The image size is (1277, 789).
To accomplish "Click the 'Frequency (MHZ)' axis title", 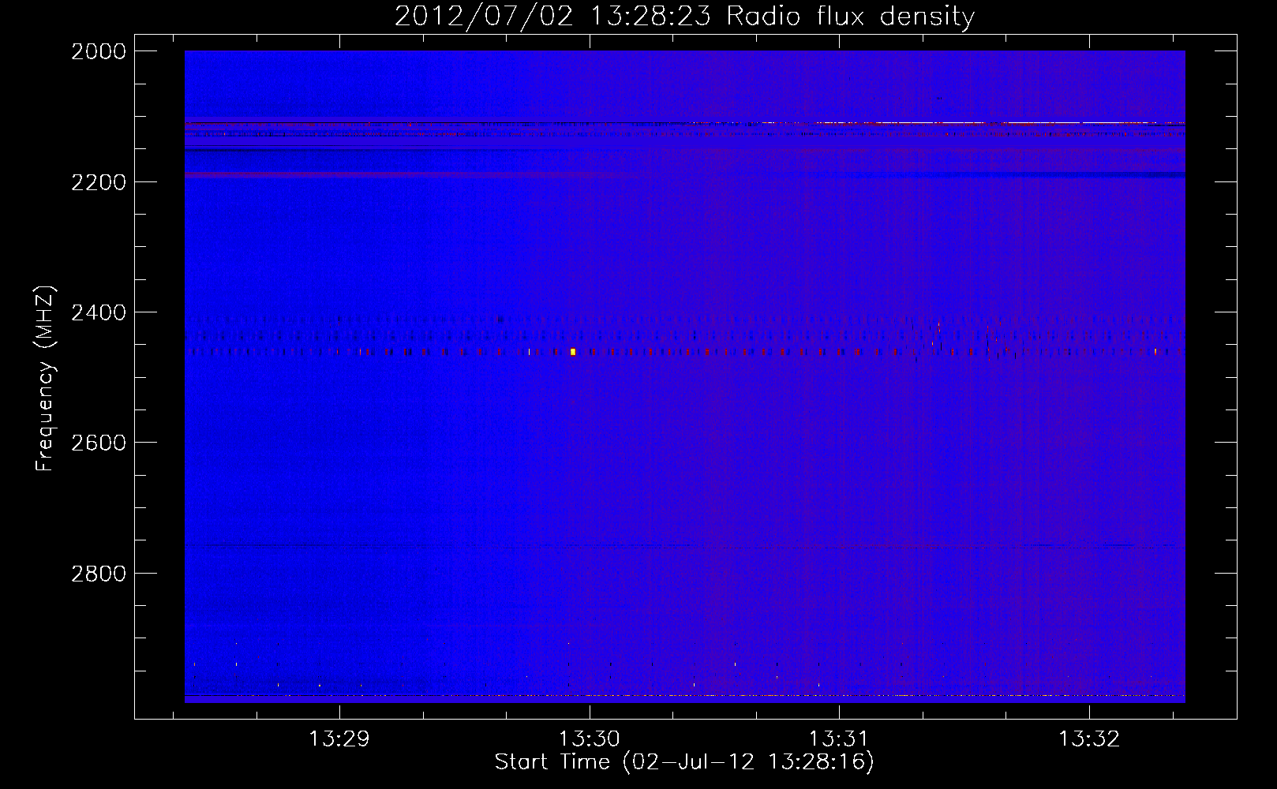I will 45,379.
